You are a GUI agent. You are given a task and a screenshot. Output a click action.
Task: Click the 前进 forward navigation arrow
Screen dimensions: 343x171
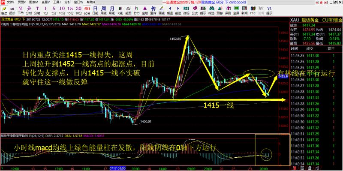coord(178,10)
